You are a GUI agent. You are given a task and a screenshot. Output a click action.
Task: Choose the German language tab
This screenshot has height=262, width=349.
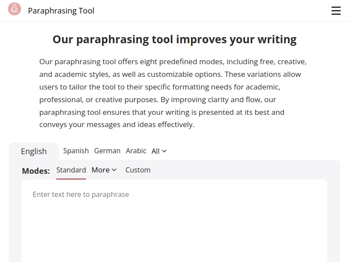click(107, 151)
